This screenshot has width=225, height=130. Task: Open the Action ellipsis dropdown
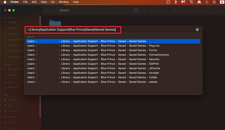tap(204, 10)
